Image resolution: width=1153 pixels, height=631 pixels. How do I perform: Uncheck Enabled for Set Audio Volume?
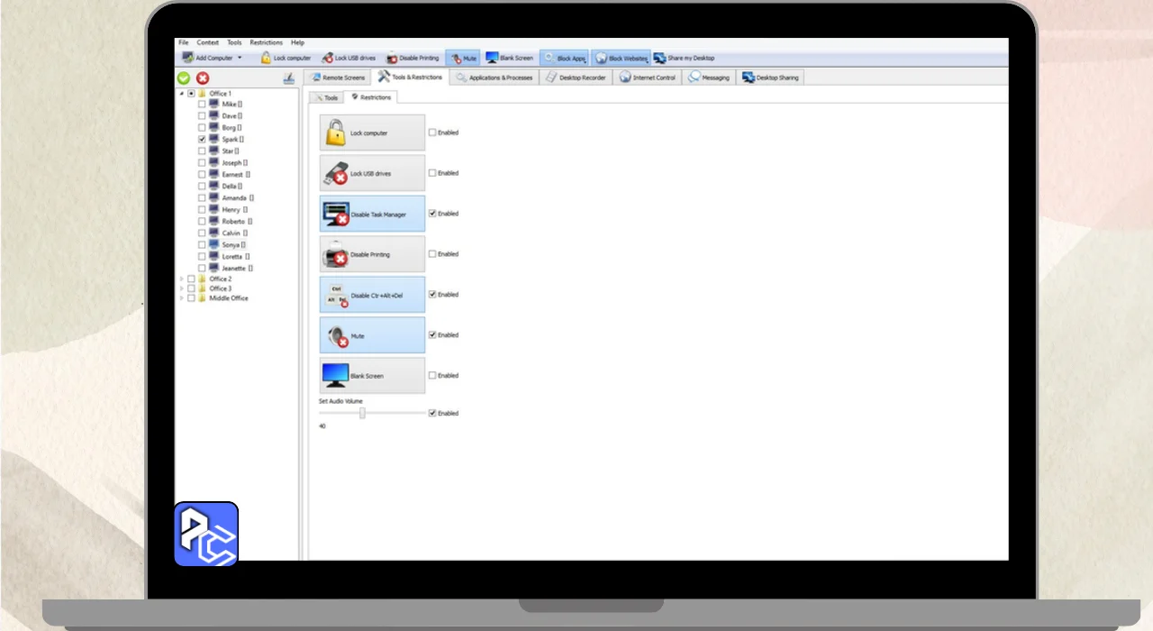pyautogui.click(x=432, y=413)
